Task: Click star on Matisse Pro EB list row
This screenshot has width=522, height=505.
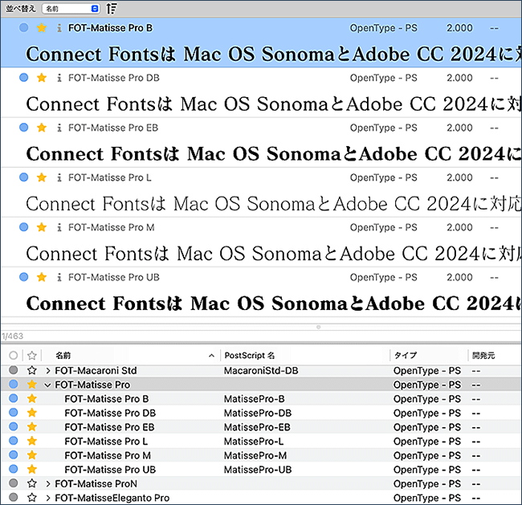Action: pyautogui.click(x=32, y=427)
